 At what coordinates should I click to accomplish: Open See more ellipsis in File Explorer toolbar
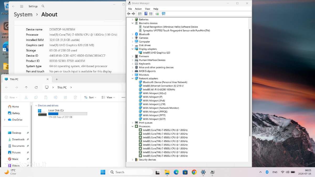(123, 97)
